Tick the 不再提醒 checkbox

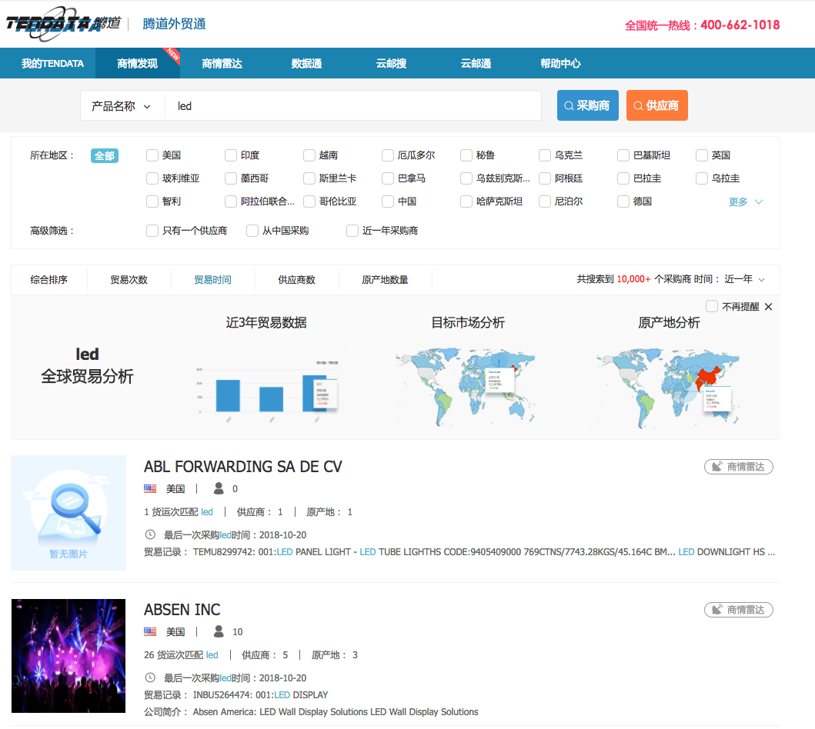(x=712, y=306)
